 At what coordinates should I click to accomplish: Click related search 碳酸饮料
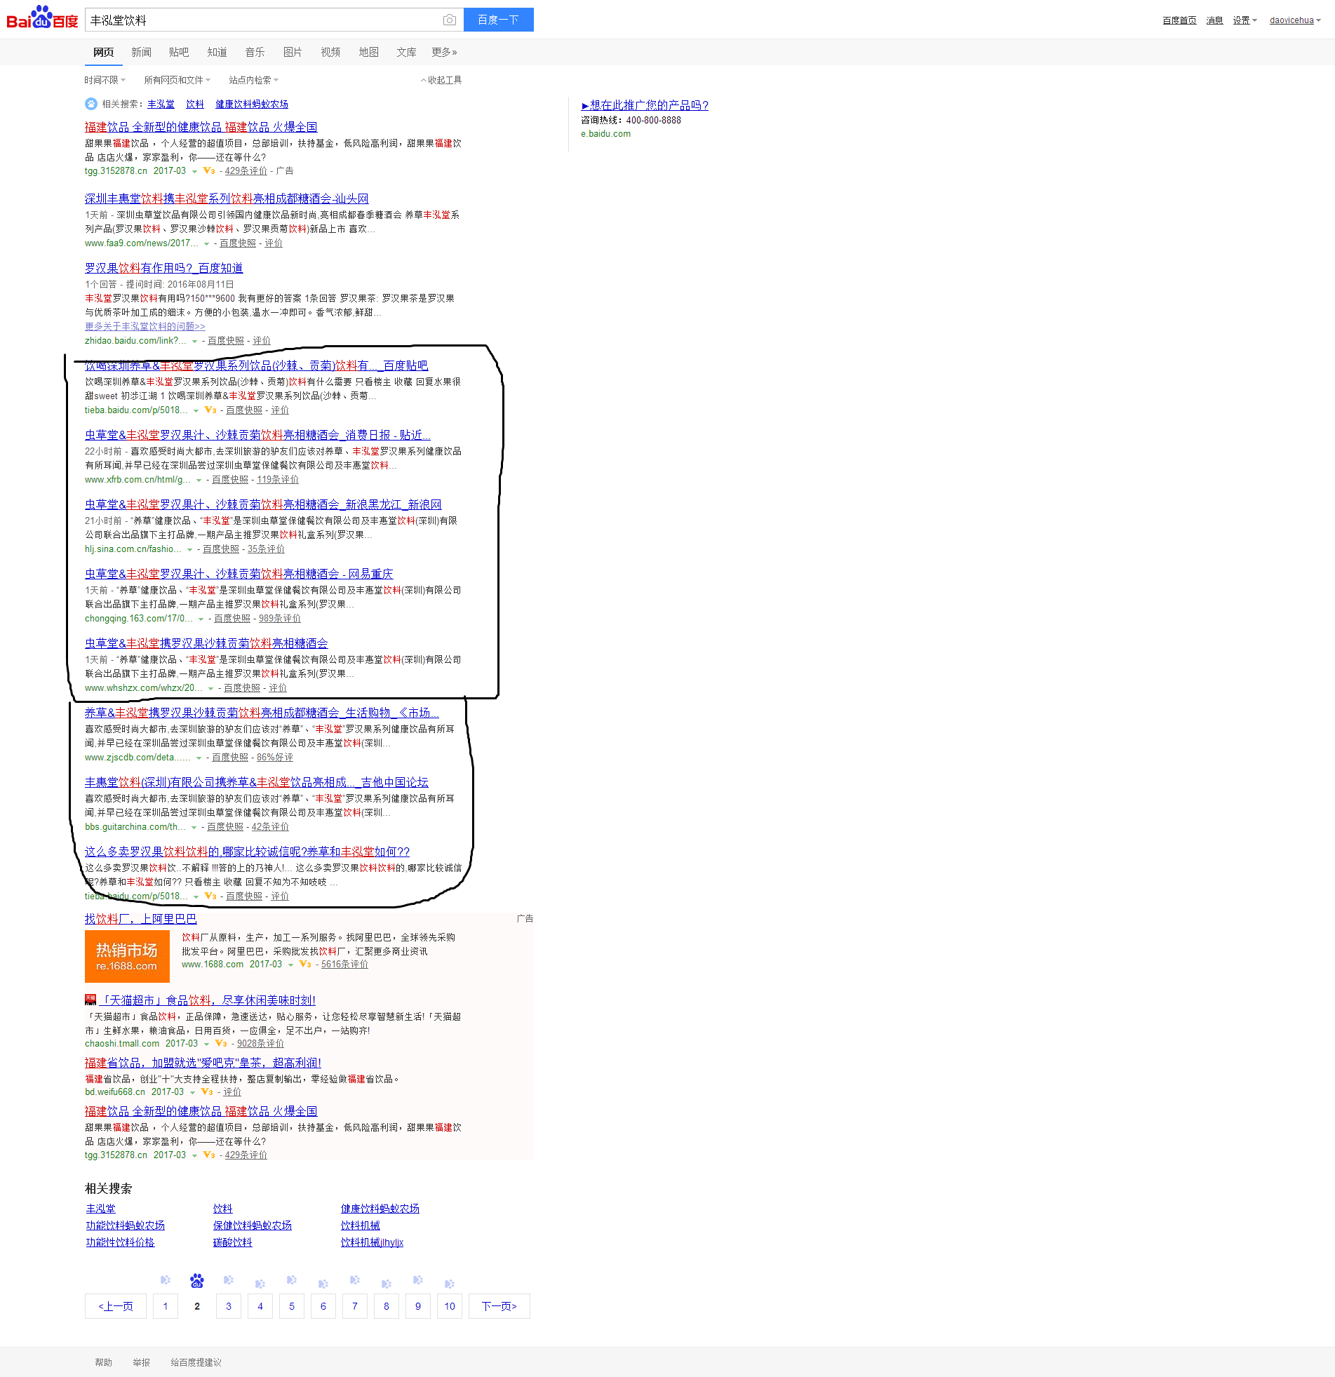click(233, 1243)
